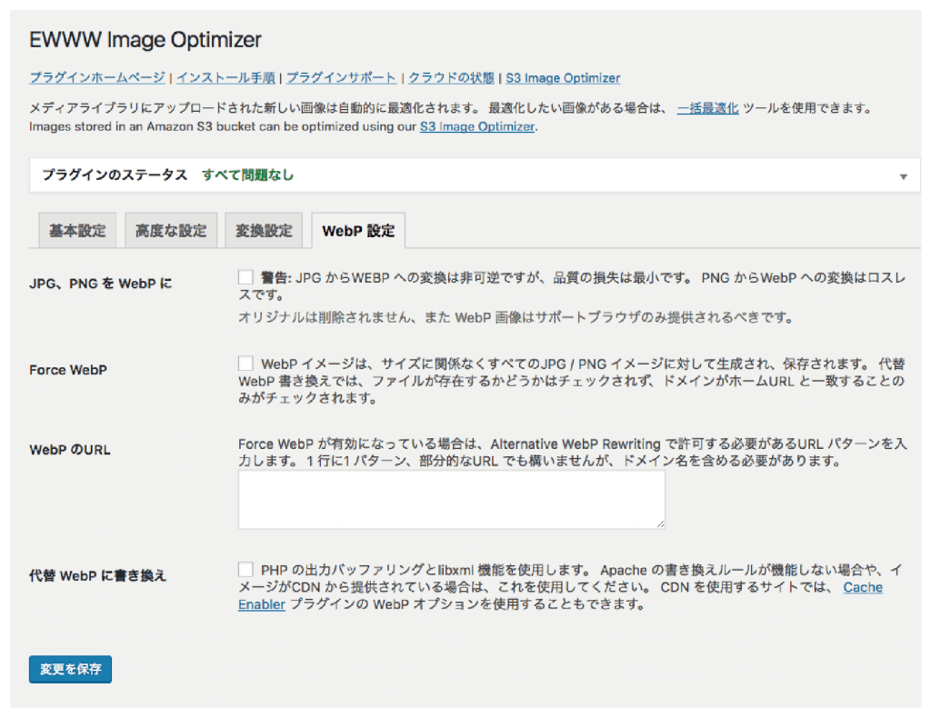This screenshot has width=931, height=718.
Task: Select the WebP 設定 tab
Action: tap(358, 231)
